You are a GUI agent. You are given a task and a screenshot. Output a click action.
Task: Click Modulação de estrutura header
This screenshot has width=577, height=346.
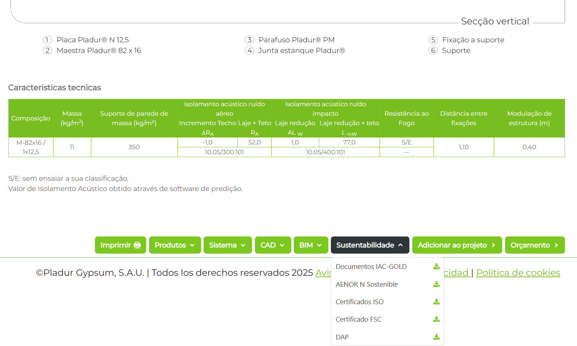pyautogui.click(x=529, y=118)
